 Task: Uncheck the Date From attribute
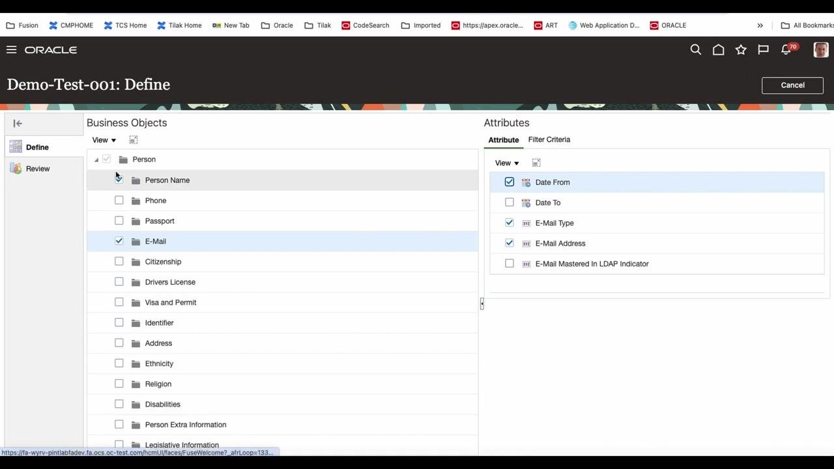[x=510, y=182]
